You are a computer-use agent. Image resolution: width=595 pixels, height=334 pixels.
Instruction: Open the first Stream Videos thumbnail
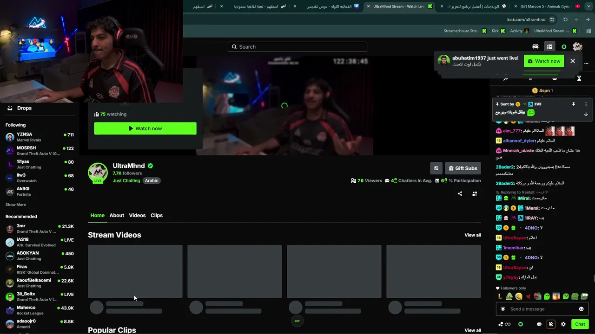tap(135, 271)
